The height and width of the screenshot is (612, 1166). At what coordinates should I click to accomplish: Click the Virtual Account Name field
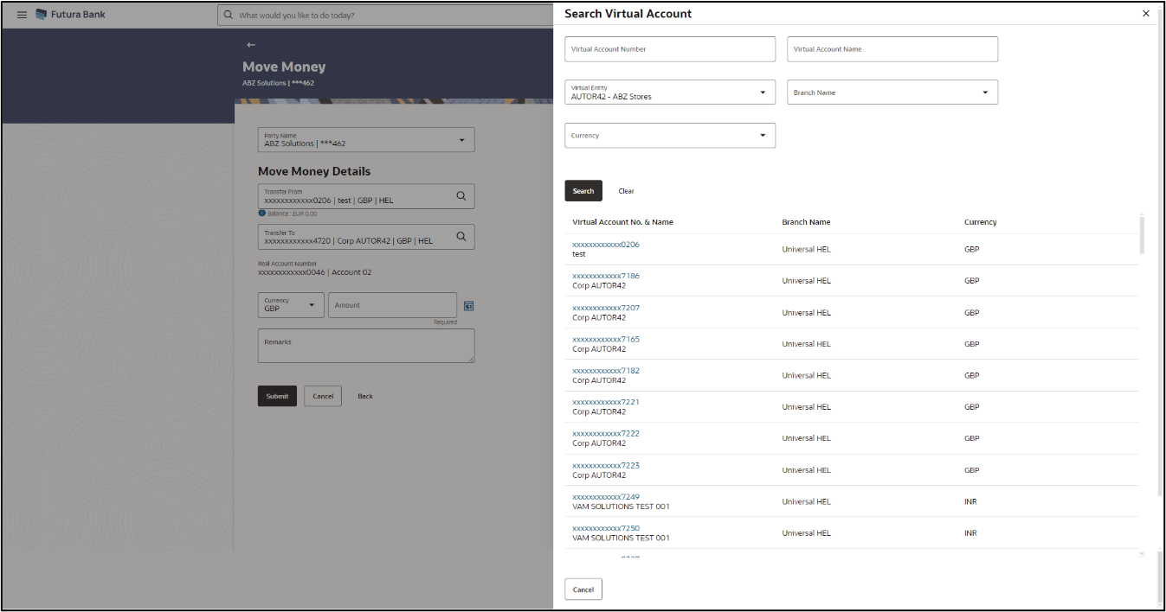pyautogui.click(x=892, y=49)
